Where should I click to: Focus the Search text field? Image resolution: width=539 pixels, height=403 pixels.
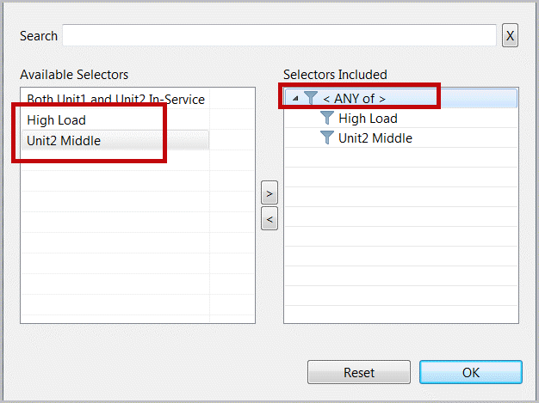click(x=279, y=35)
